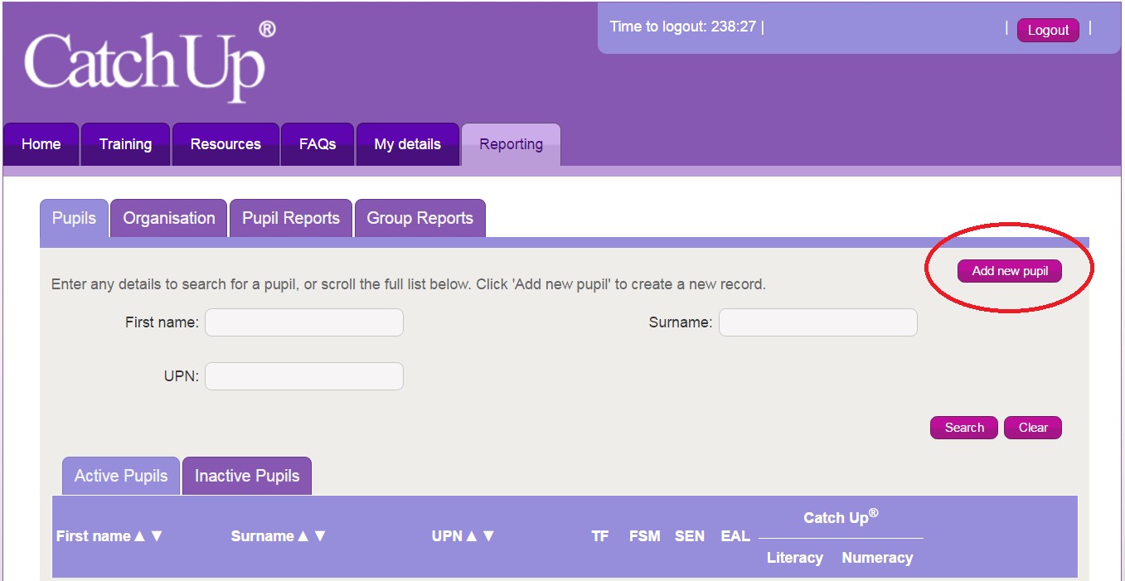This screenshot has height=581, width=1125.
Task: Sort Surname ascending arrow
Action: pos(303,536)
